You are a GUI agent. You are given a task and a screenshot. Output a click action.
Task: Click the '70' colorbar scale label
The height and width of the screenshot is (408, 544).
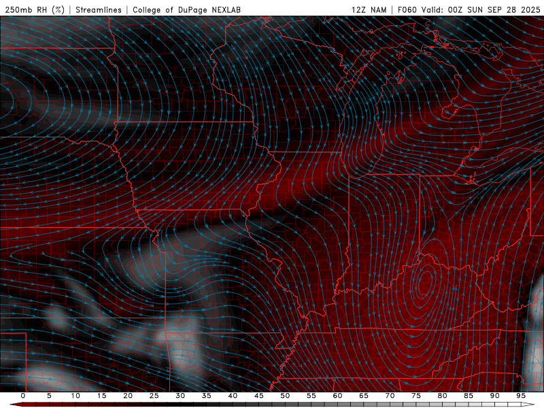tap(390, 396)
